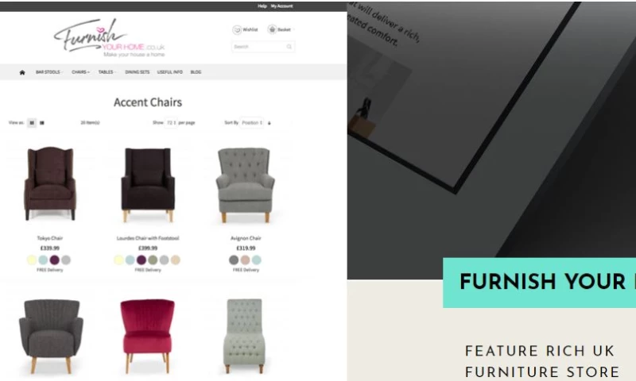Screen dimensions: 636x381
Task: Open the Wishlist heart icon
Action: point(237,29)
